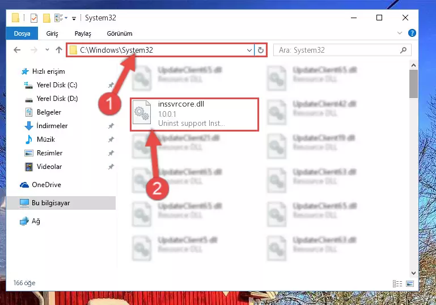Switch to the Paylaş ribbon tab
The width and height of the screenshot is (436, 305).
(83, 33)
